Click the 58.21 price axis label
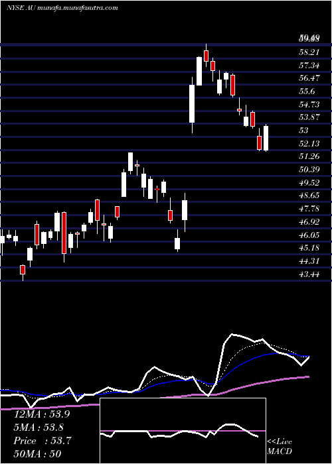332x464 pixels. (309, 52)
